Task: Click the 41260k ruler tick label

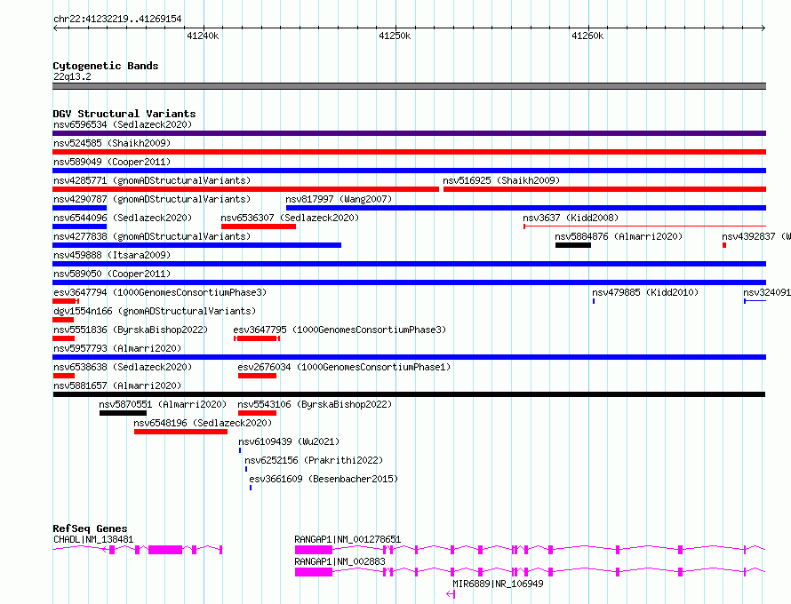Action: coord(587,36)
